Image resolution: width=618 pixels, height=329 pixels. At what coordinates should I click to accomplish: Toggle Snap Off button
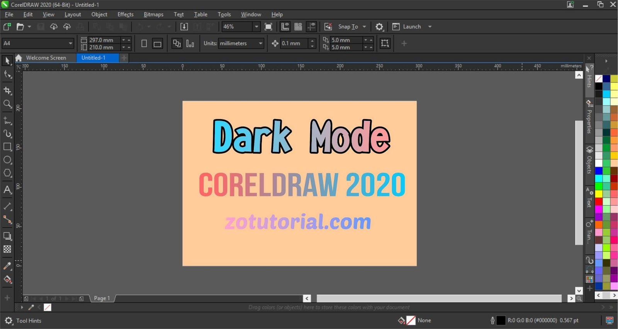(328, 27)
